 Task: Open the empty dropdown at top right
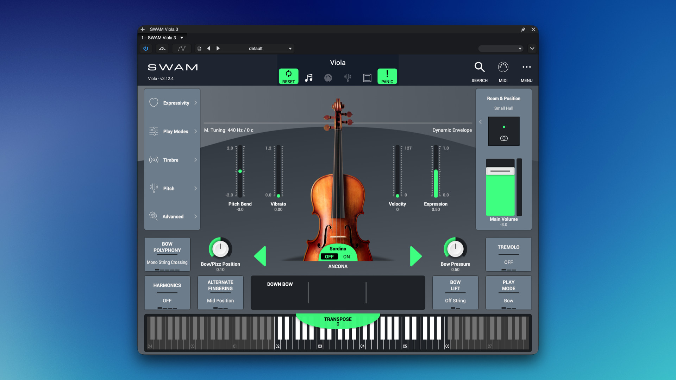(500, 49)
